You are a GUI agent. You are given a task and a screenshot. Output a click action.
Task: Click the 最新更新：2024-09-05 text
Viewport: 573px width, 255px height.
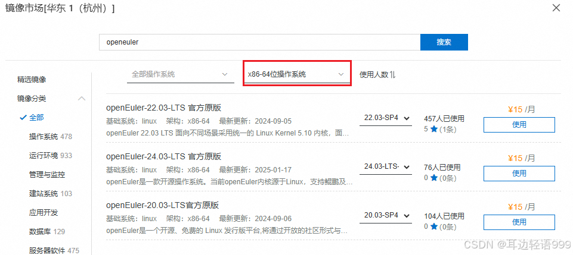255,121
